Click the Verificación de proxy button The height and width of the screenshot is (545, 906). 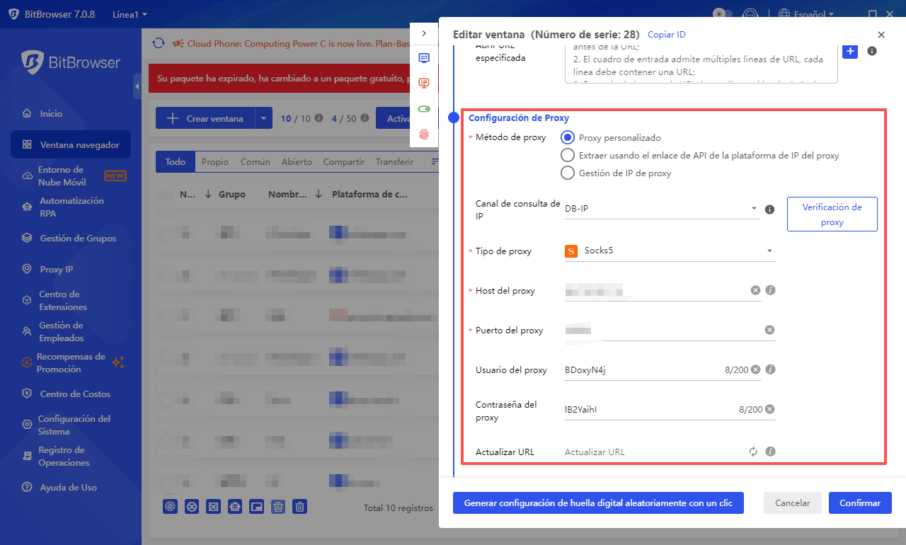[832, 214]
